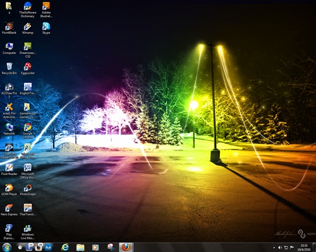The width and height of the screenshot is (316, 252).
Task: Select the Skype desktop shortcut
Action: [46, 28]
